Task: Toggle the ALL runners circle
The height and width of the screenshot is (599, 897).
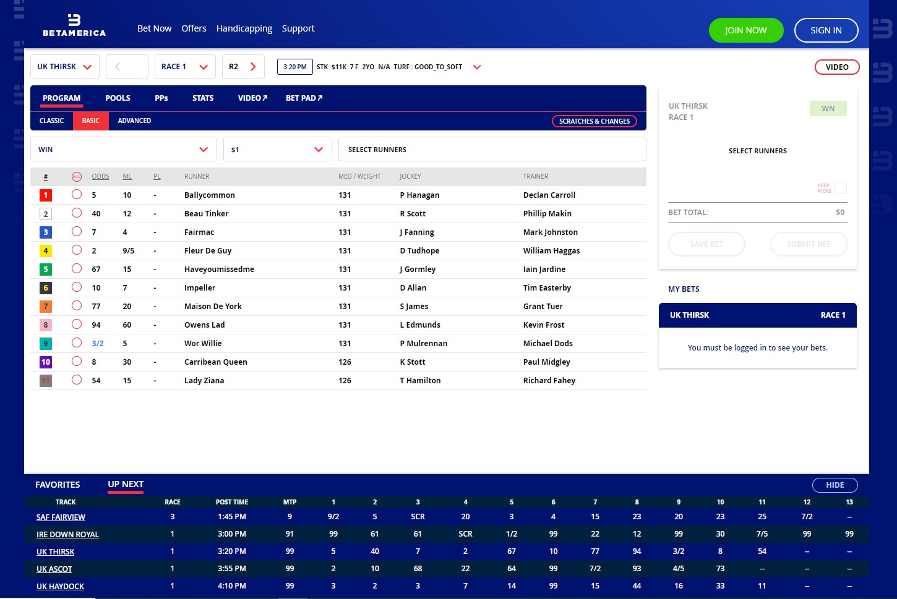Action: click(77, 176)
